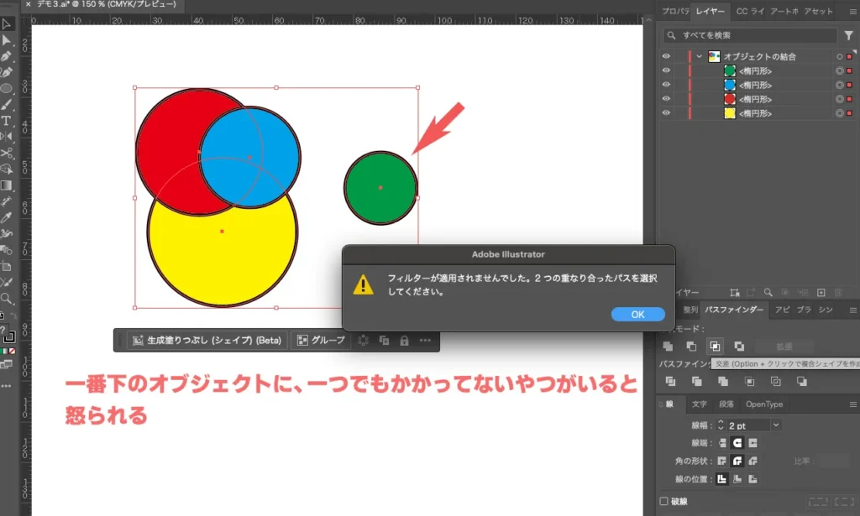
Task: Open the Pathfinder panel menu
Action: coord(852,309)
